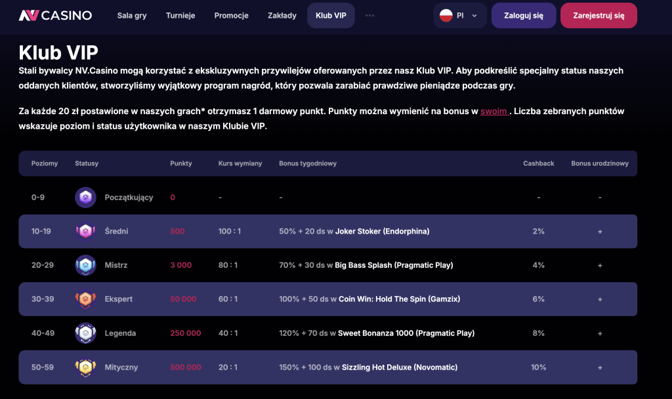This screenshot has width=672, height=399.
Task: Click the Bonus tygodniowy column header
Action: click(x=308, y=163)
